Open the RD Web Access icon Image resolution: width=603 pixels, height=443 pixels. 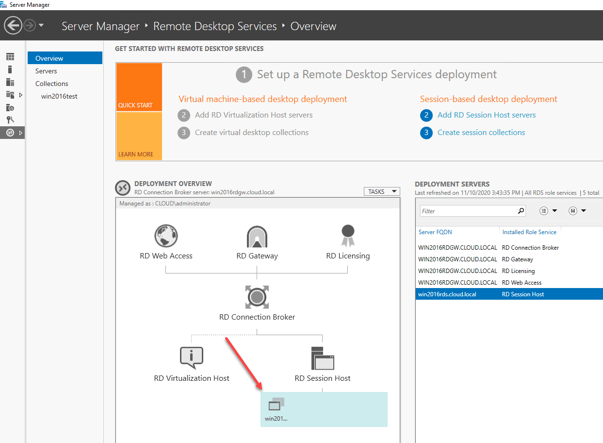[166, 236]
